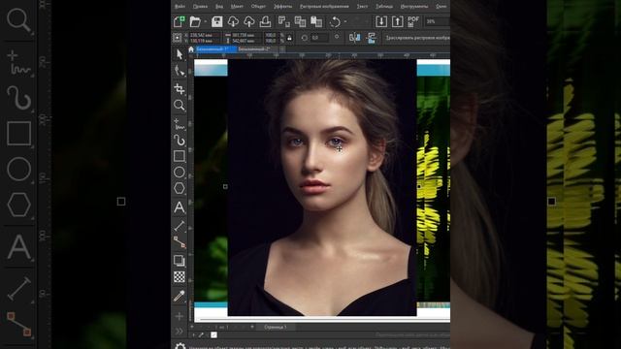Click the object origin icon in the property bar

pos(178,38)
